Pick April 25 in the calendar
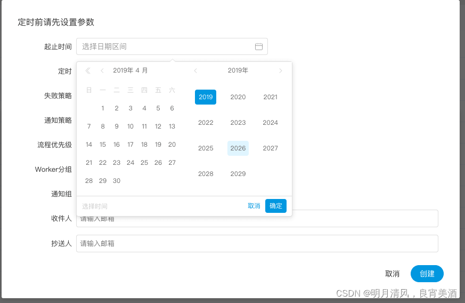 point(144,163)
